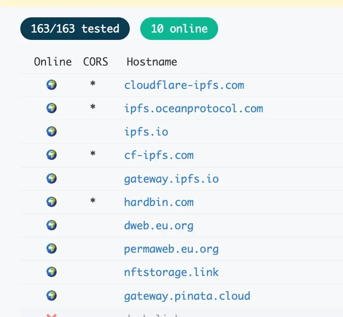Click the globe icon beside cloudflare-ipfs.com
343x317 pixels.
pyautogui.click(x=52, y=85)
